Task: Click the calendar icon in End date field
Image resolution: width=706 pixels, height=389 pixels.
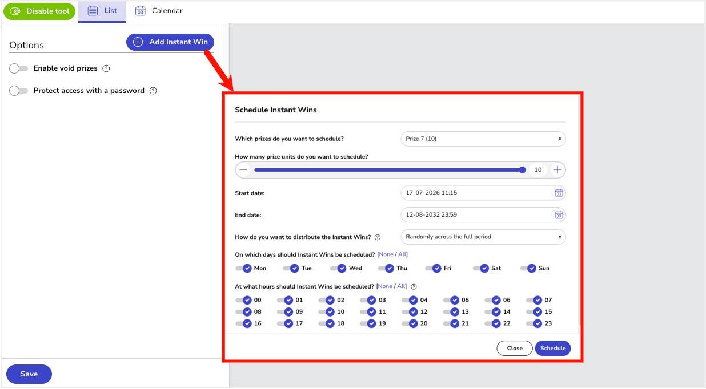Action: [559, 215]
